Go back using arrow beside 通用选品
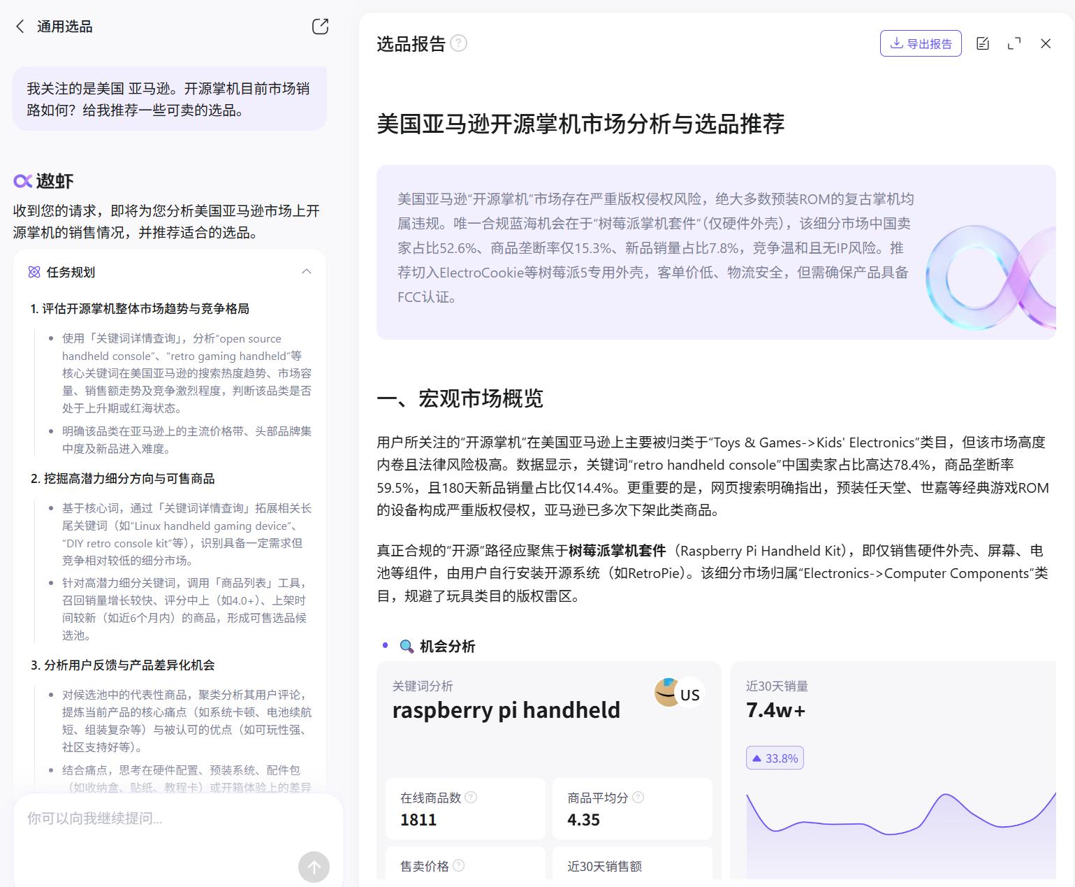Screen dimensions: 1075x887 tap(20, 26)
